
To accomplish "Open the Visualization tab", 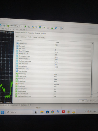I will click(x=42, y=38).
